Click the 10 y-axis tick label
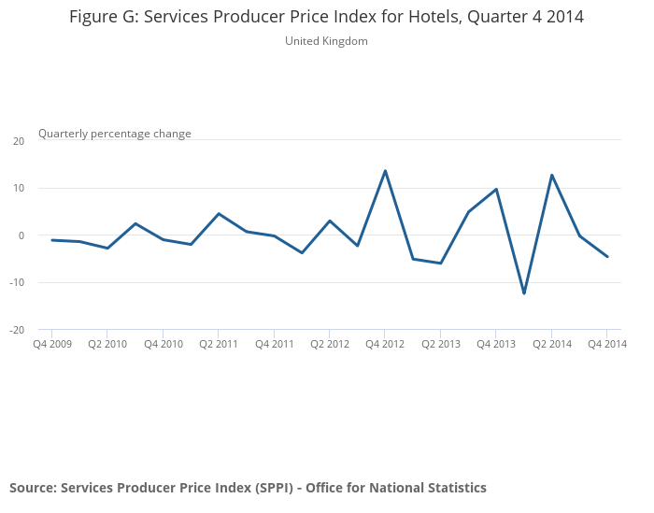This screenshot has width=654, height=513. pyautogui.click(x=19, y=189)
